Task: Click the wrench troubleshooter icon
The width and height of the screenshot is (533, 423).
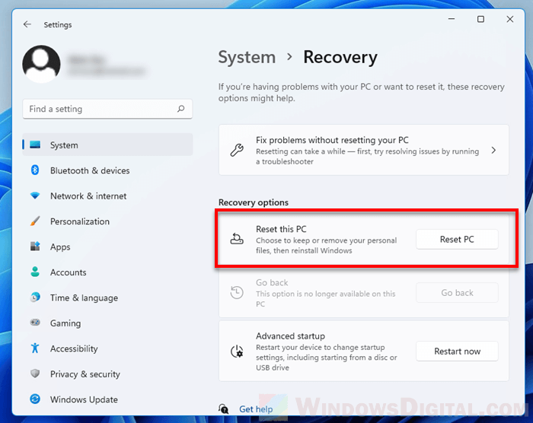Action: pos(237,150)
